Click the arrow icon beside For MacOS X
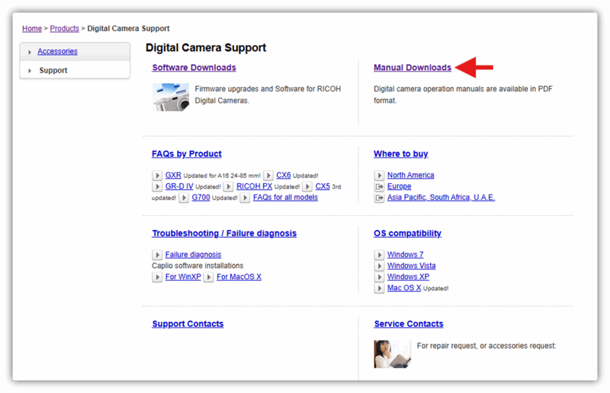The height and width of the screenshot is (393, 610). click(209, 277)
